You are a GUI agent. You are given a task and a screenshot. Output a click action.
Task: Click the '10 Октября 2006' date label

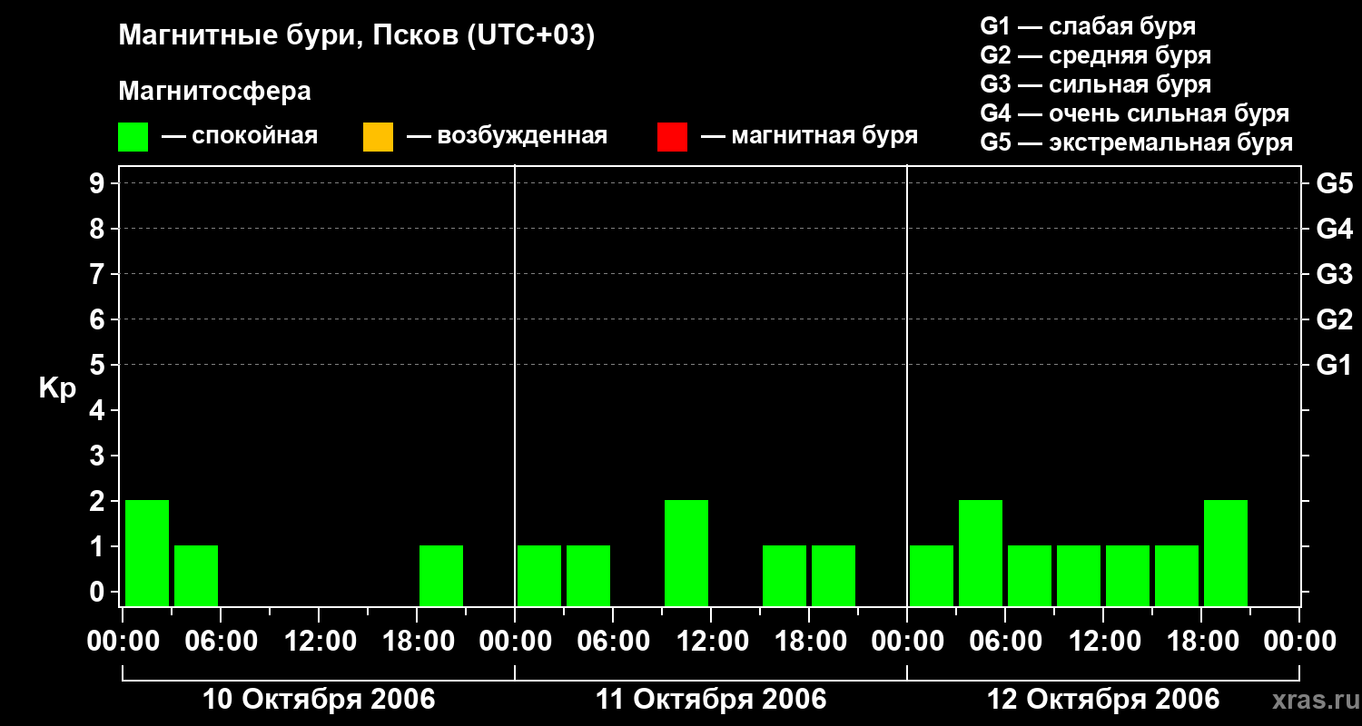(319, 700)
